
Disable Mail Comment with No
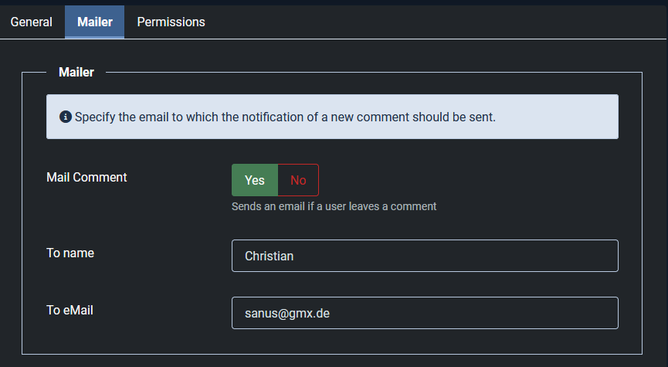(298, 180)
